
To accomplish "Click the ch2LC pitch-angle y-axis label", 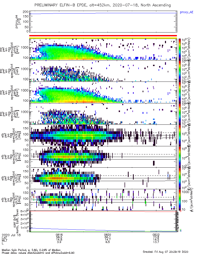I will 11,178.
